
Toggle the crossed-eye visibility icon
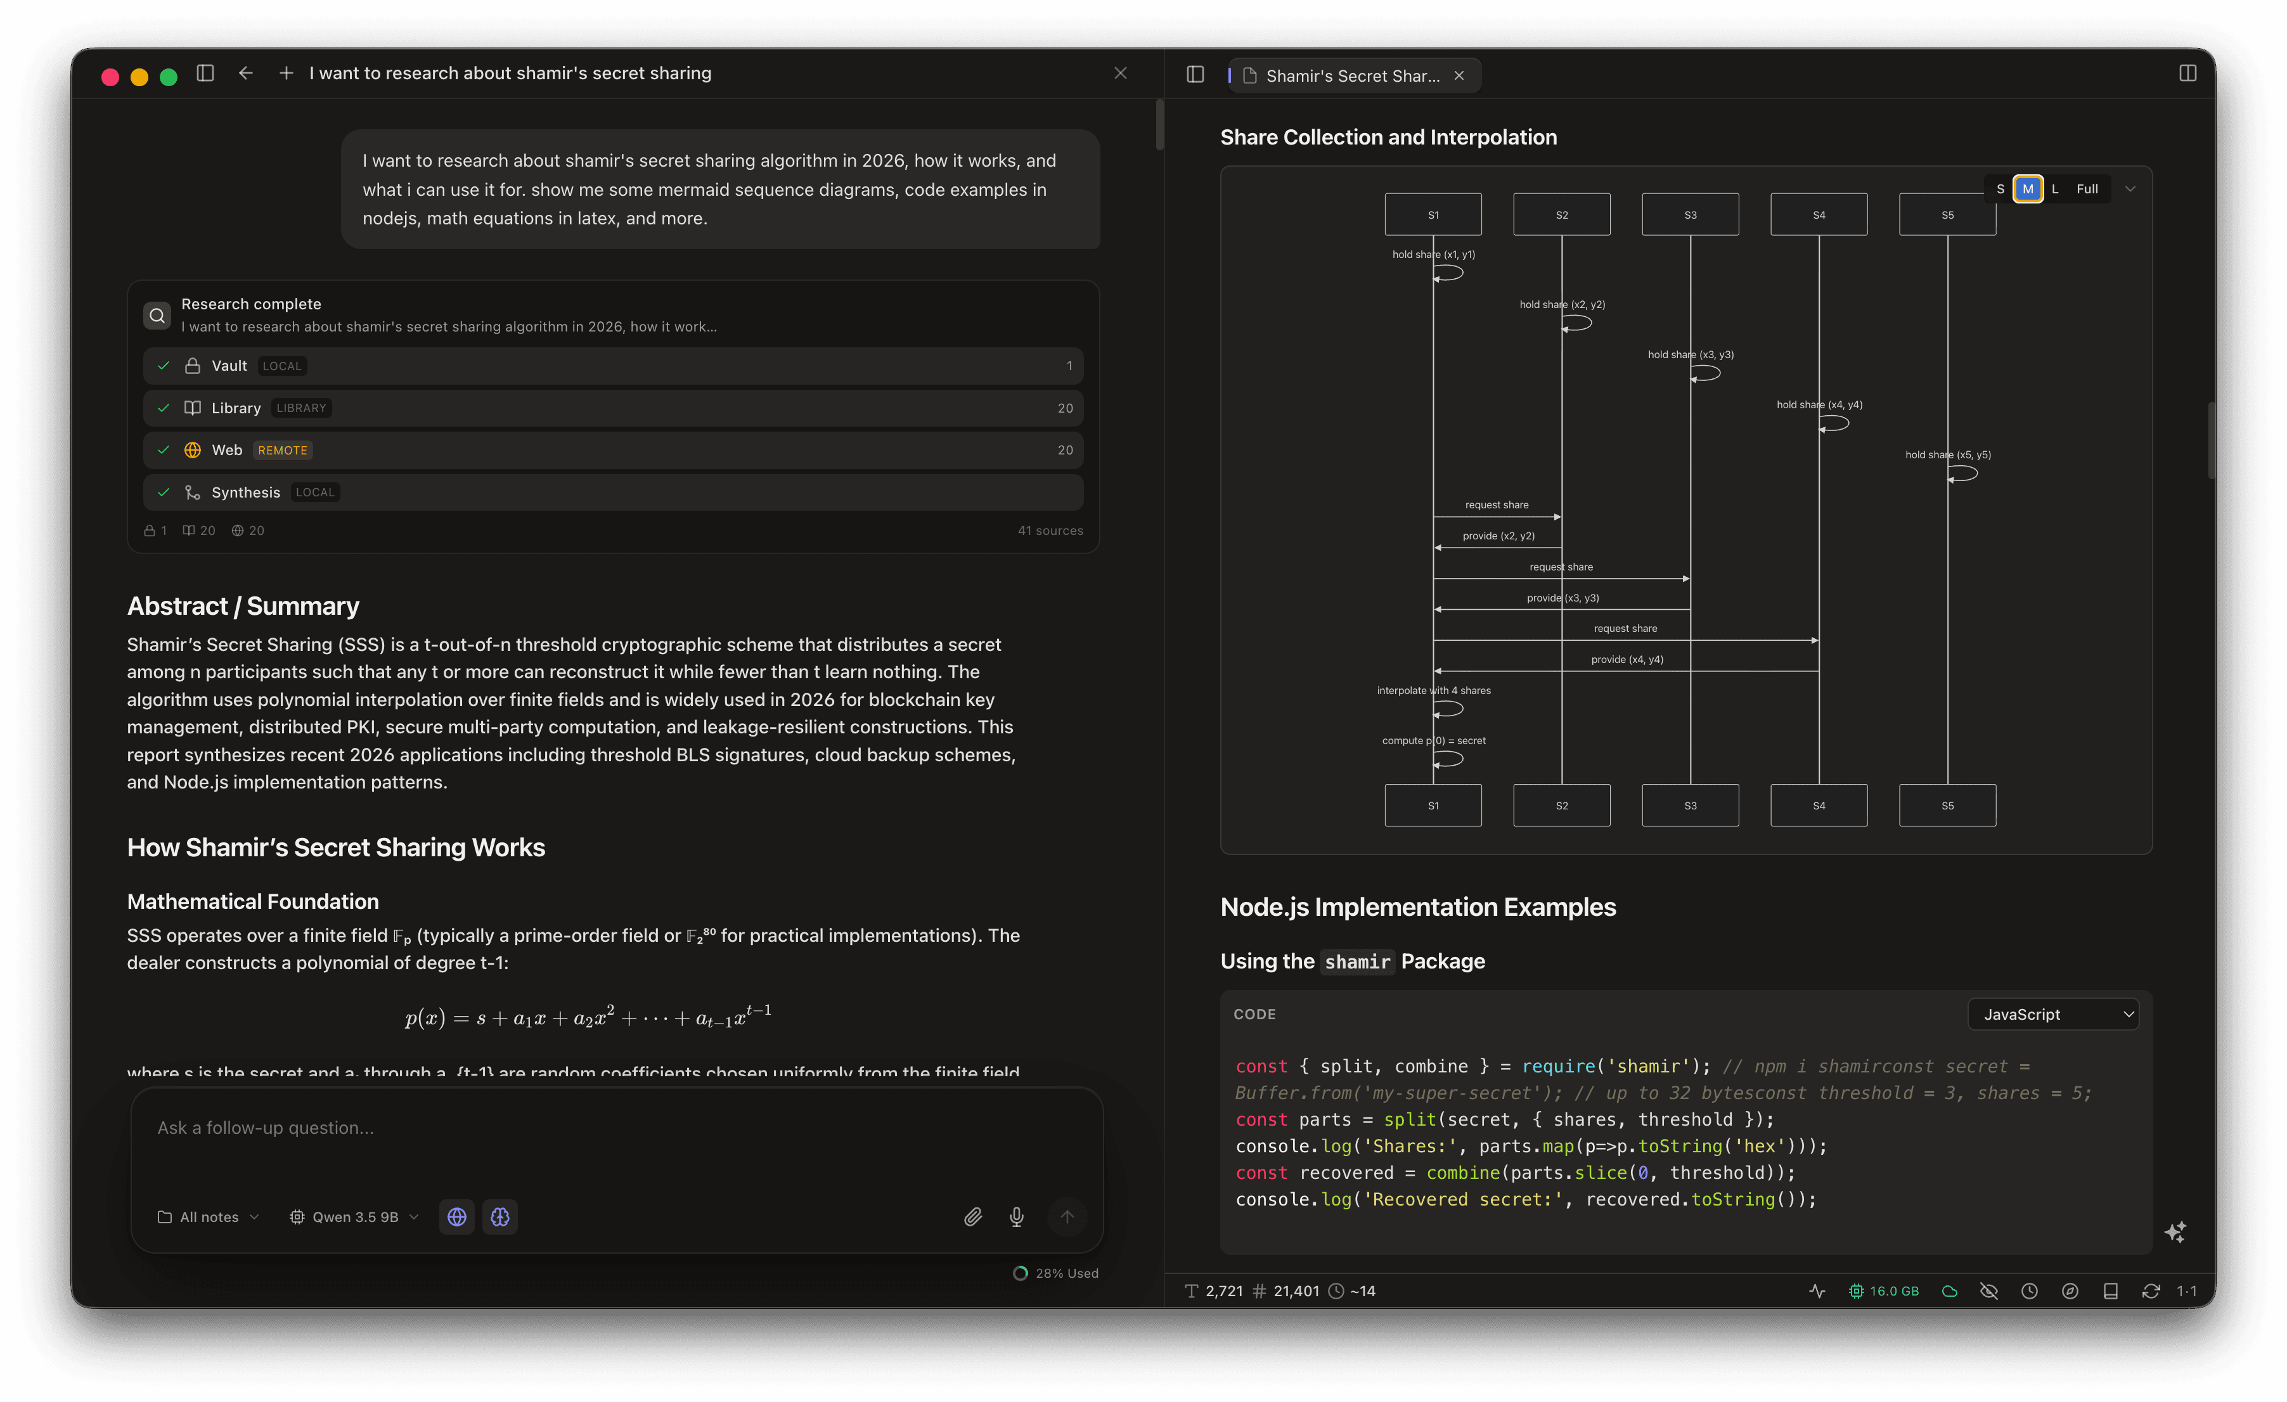pos(1988,1290)
